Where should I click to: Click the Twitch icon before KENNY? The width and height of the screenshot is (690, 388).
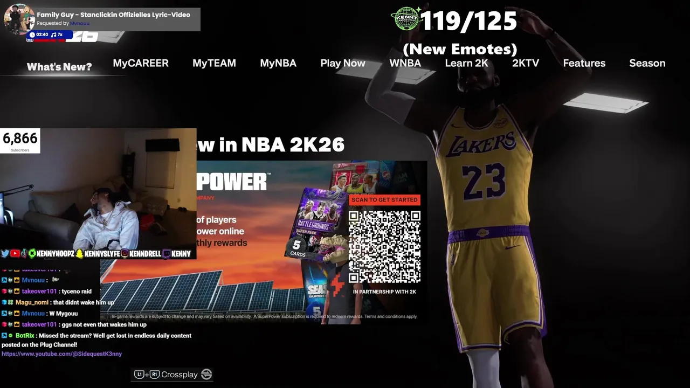pos(166,253)
